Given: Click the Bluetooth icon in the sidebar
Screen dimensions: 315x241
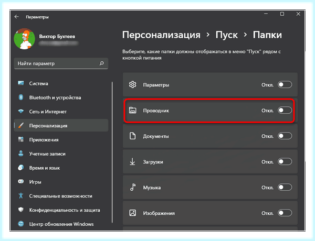Looking at the screenshot, I should point(21,97).
